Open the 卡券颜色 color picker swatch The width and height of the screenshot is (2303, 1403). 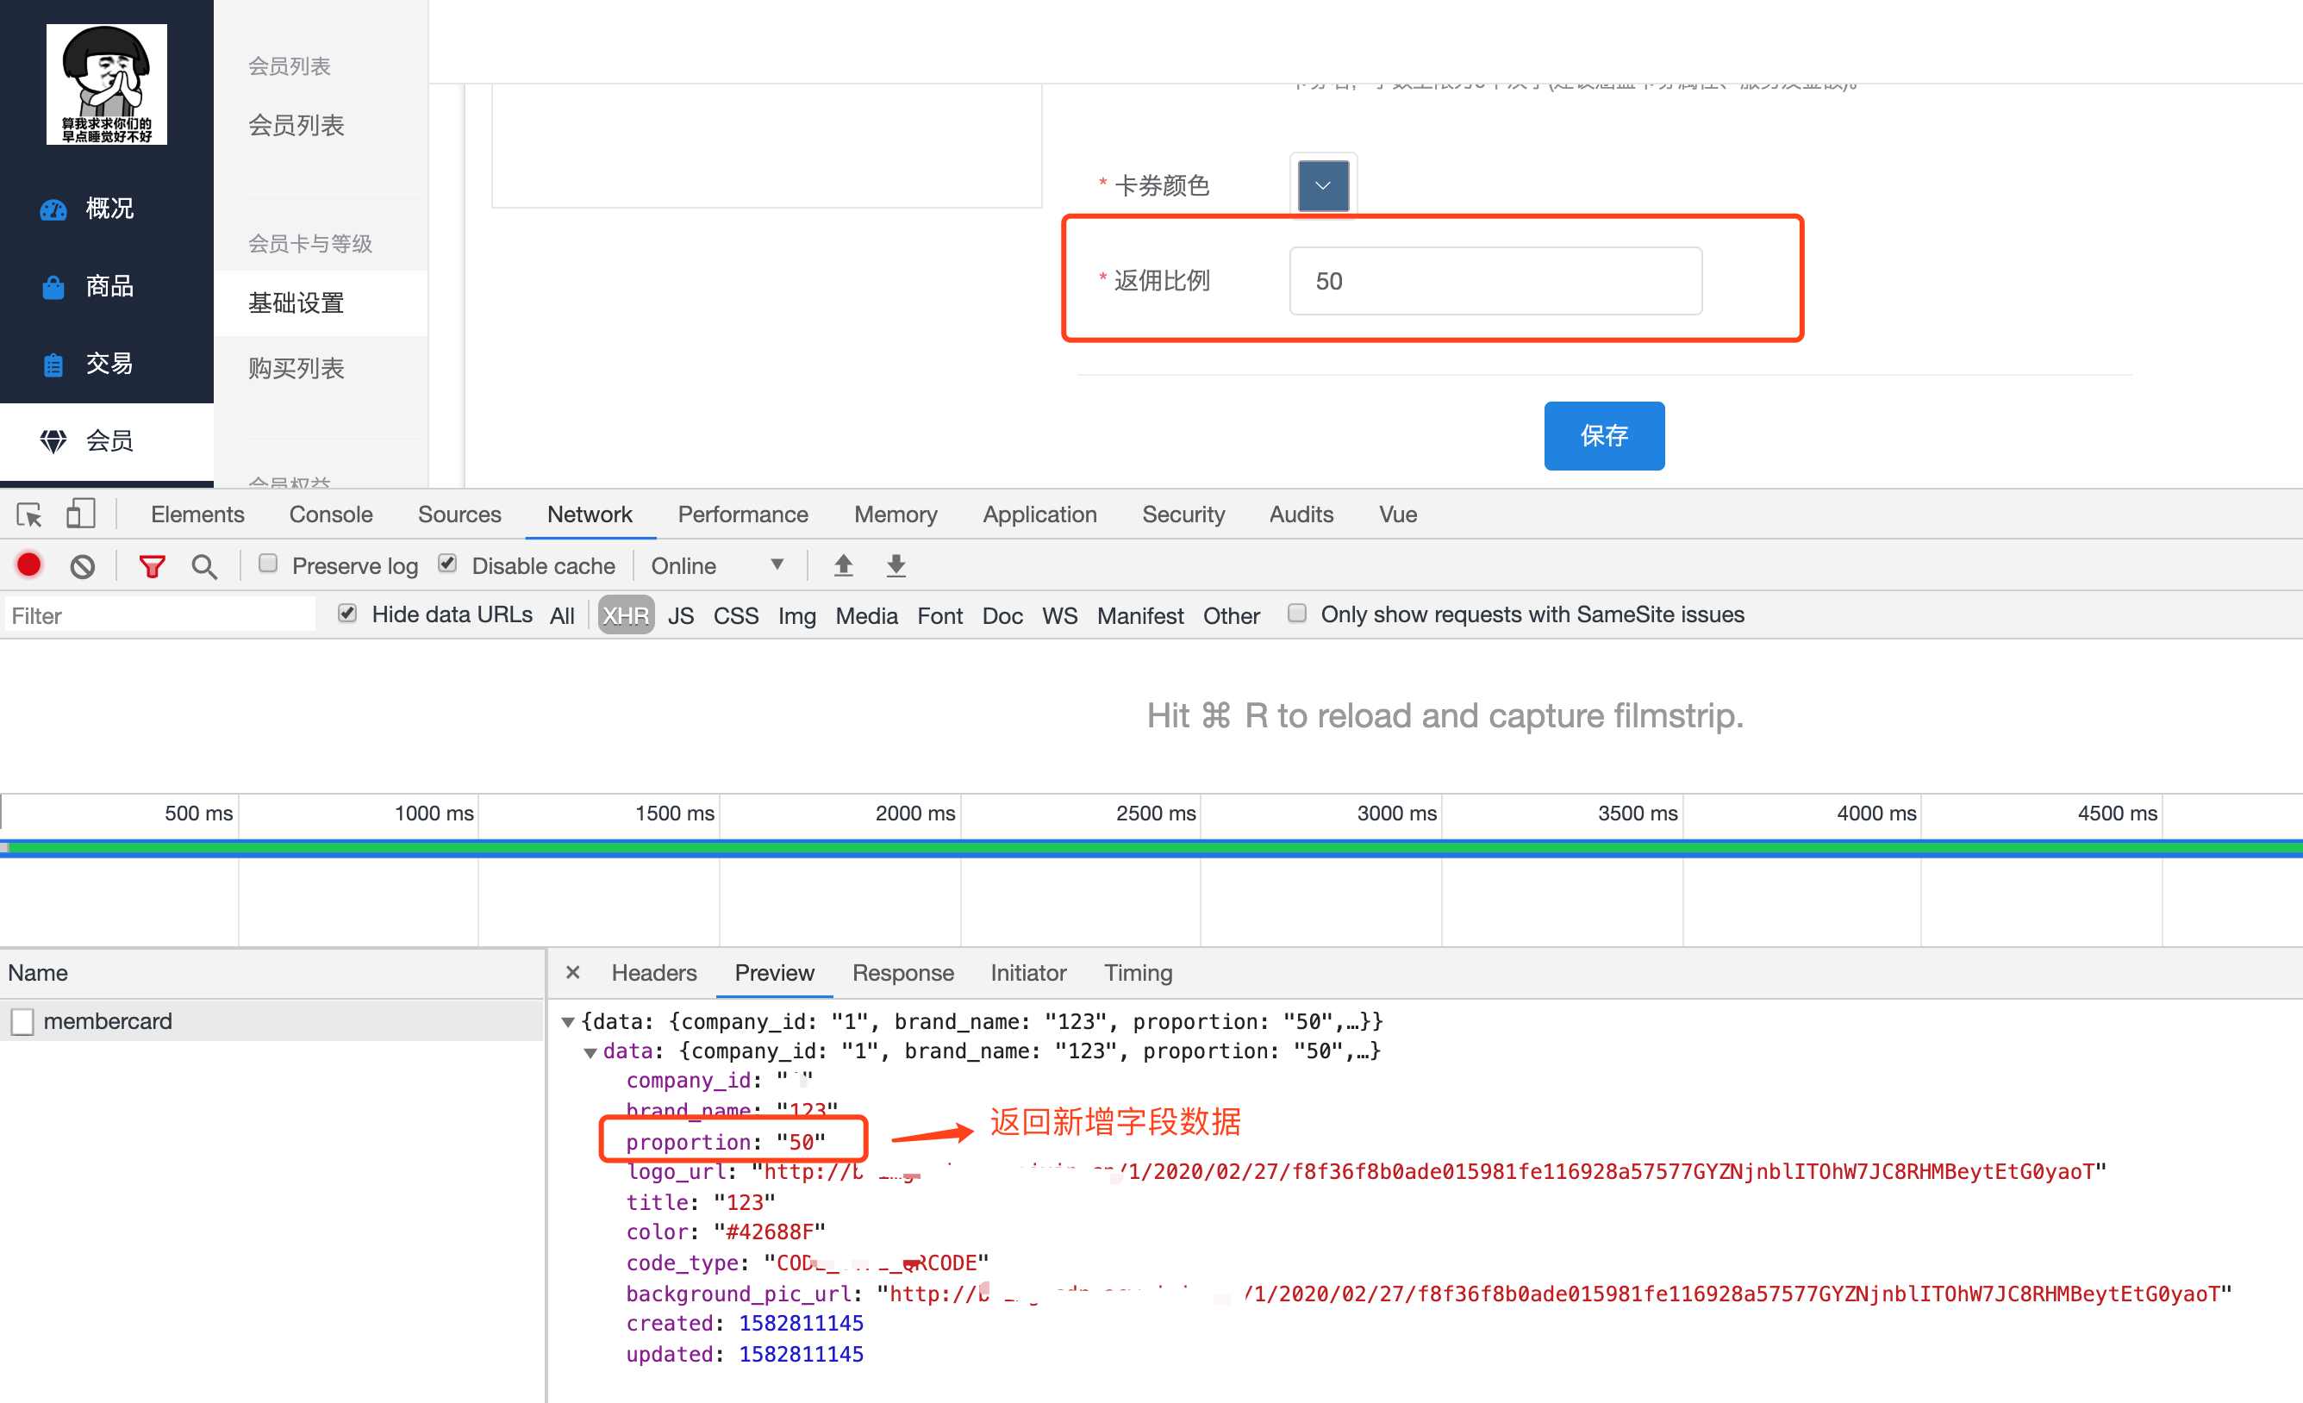[1322, 185]
